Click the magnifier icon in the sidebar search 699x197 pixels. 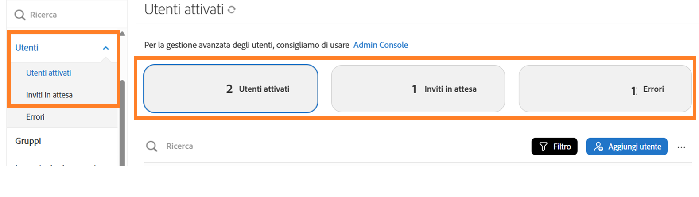click(19, 15)
